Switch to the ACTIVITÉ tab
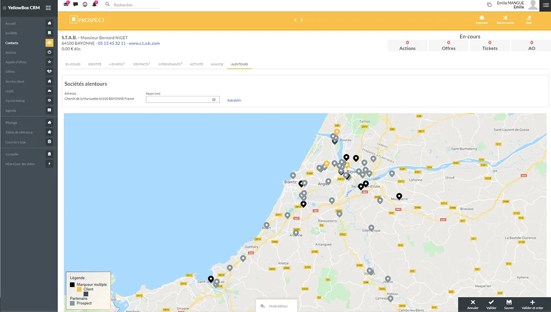This screenshot has width=551, height=312. point(197,64)
